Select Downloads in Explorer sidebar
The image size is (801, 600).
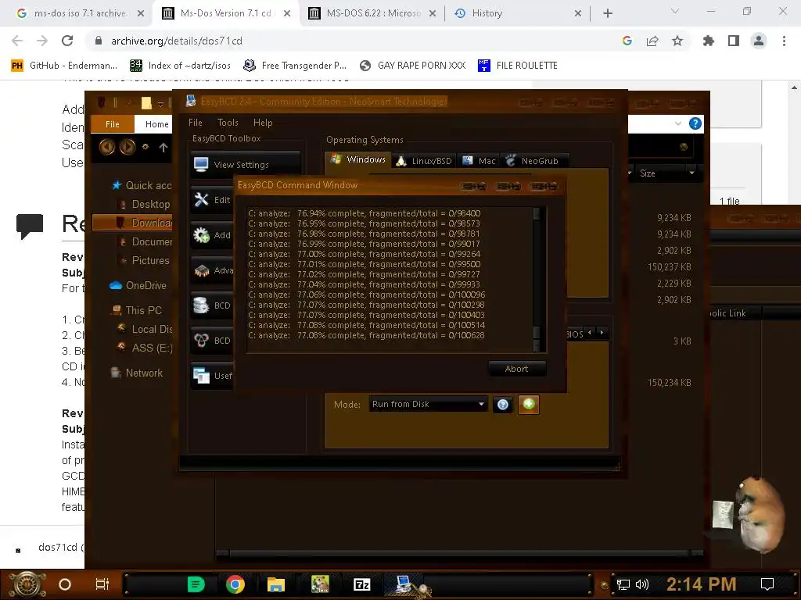click(131, 223)
